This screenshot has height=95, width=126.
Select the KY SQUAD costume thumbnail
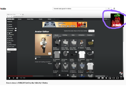coord(82,43)
